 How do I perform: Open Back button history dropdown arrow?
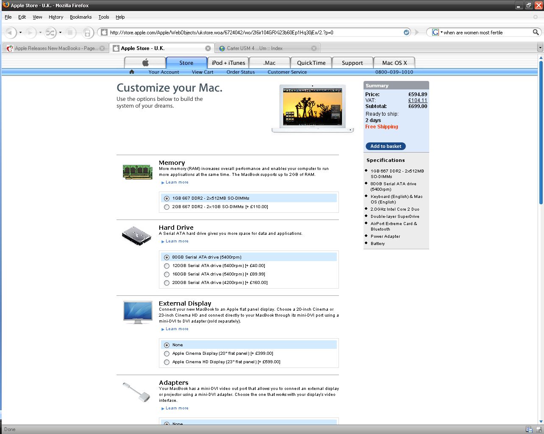pyautogui.click(x=20, y=32)
